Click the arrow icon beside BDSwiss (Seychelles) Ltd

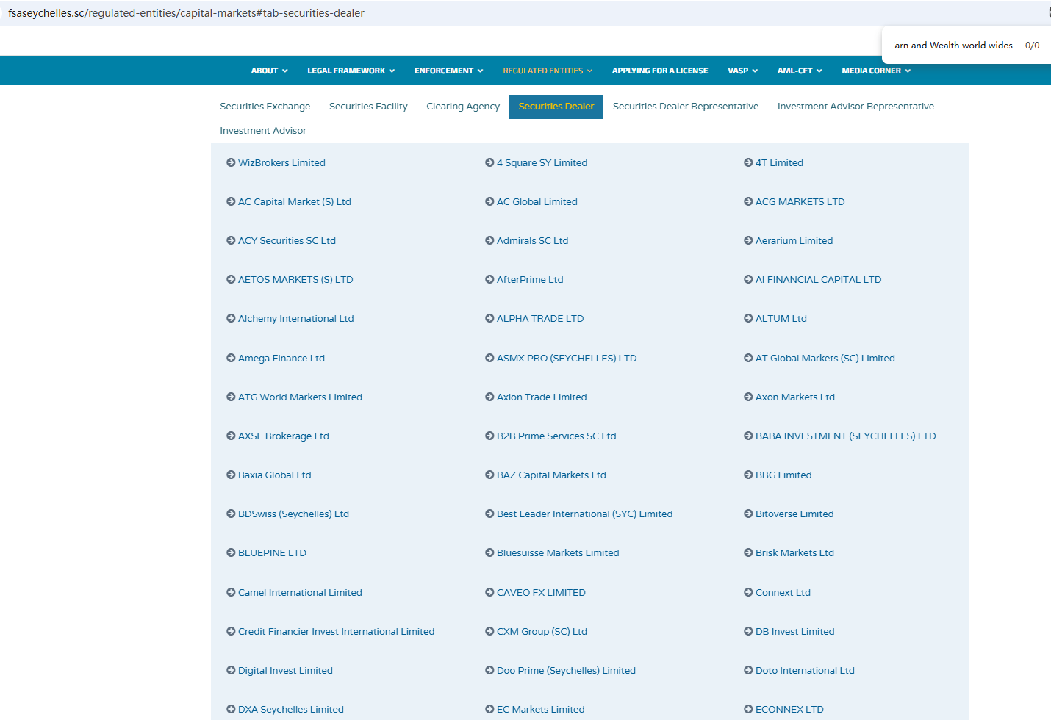point(231,514)
